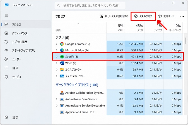Switch to the 詳細 page

pyautogui.click(x=26, y=68)
